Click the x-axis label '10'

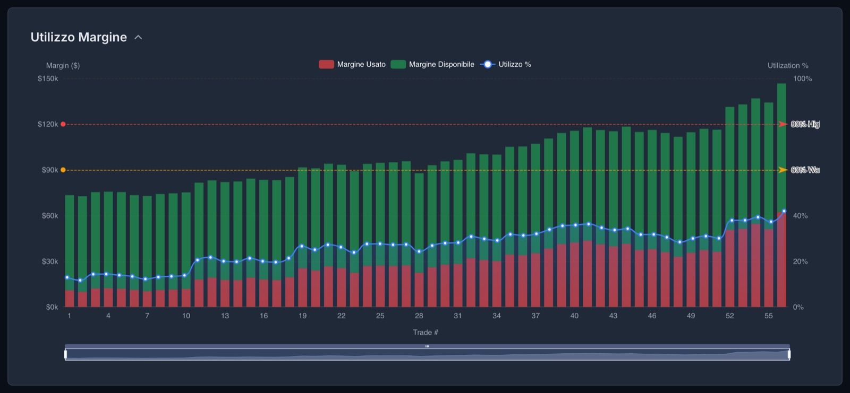[186, 316]
